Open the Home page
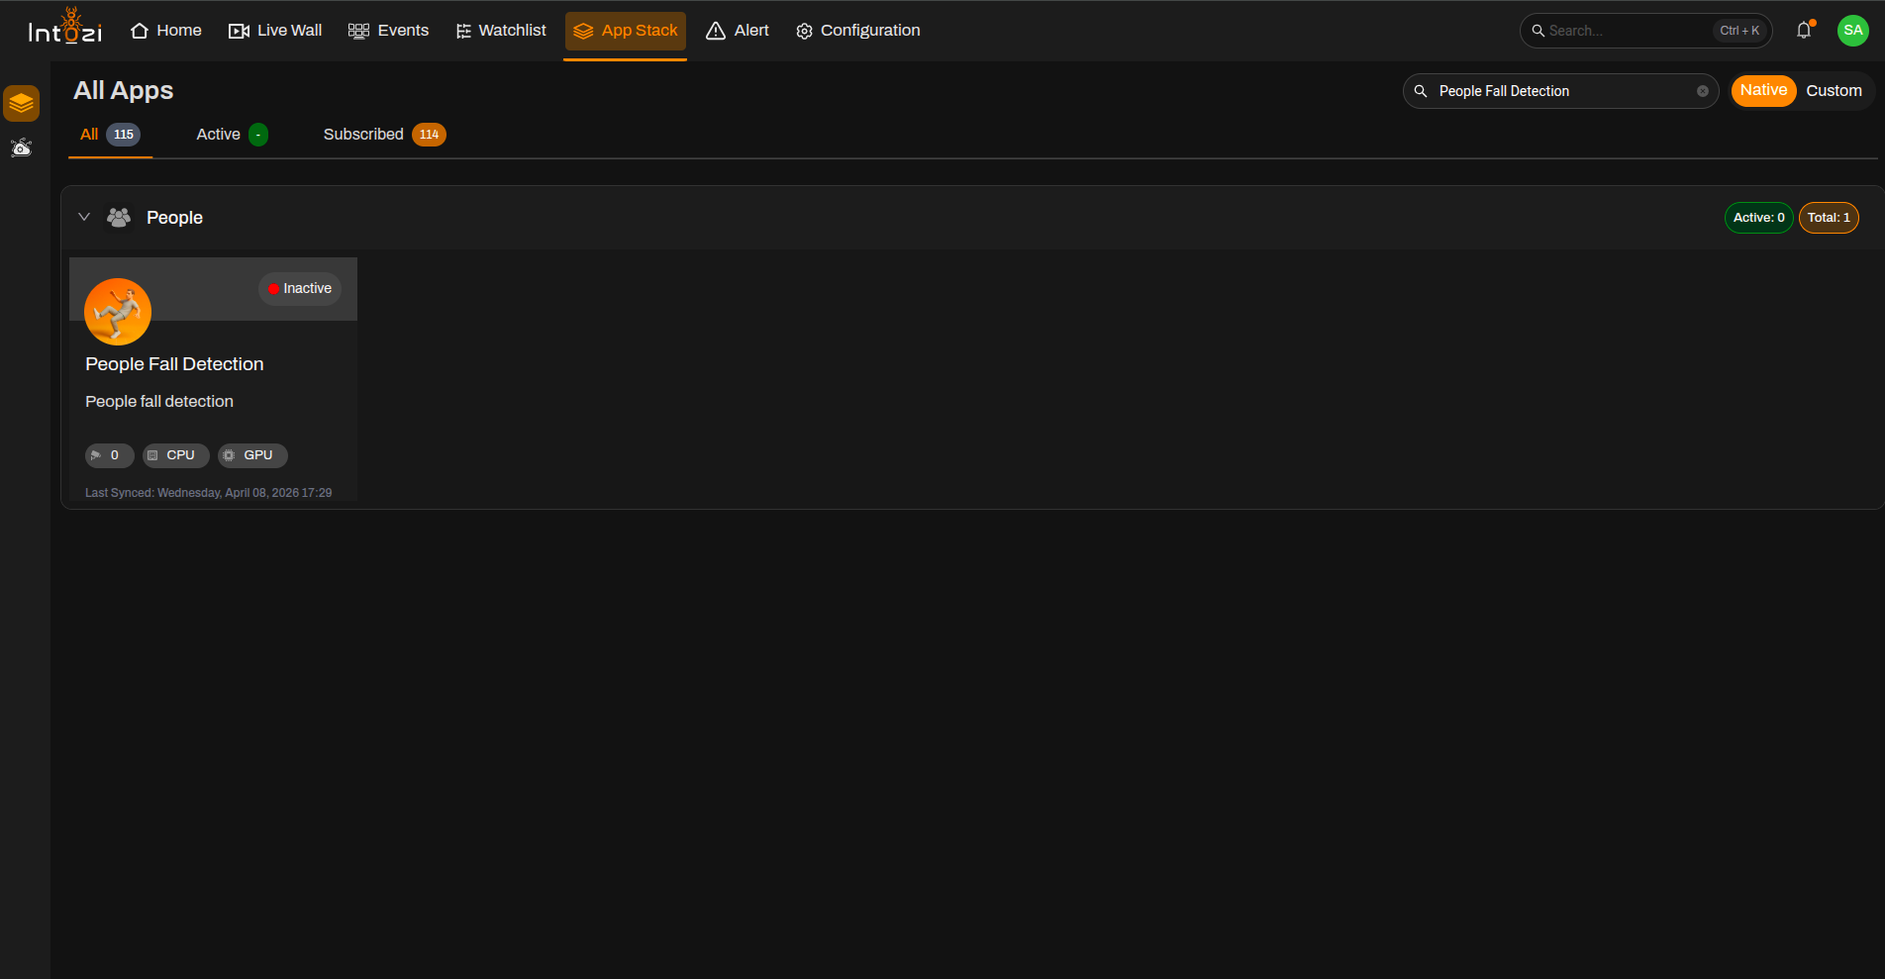The image size is (1885, 979). 166,31
